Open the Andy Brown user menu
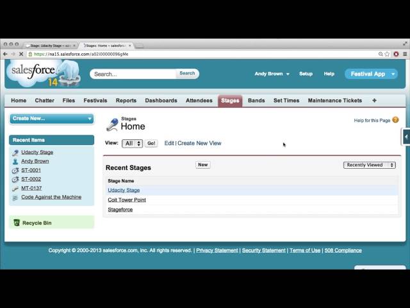Viewport: 410px width, 308px height. [272, 74]
